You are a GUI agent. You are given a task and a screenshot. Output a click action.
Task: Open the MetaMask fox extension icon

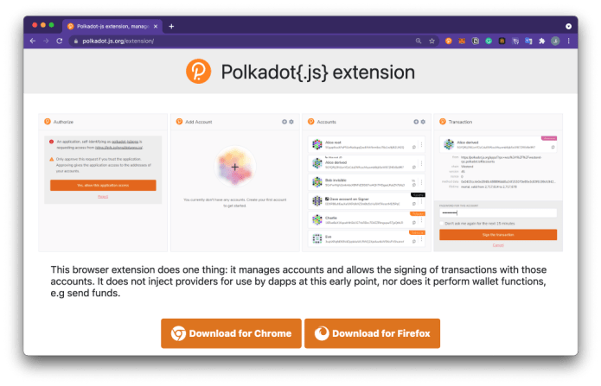(462, 41)
